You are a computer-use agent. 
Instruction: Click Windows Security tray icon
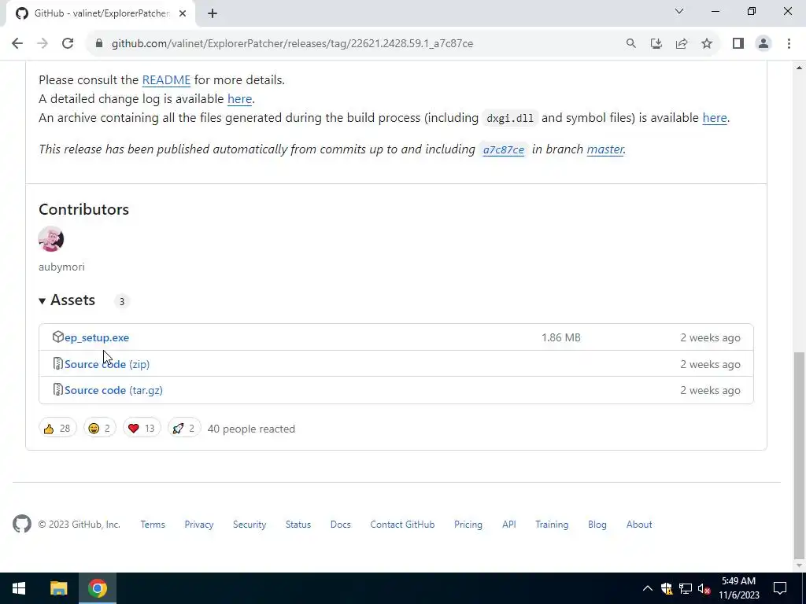coord(667,588)
